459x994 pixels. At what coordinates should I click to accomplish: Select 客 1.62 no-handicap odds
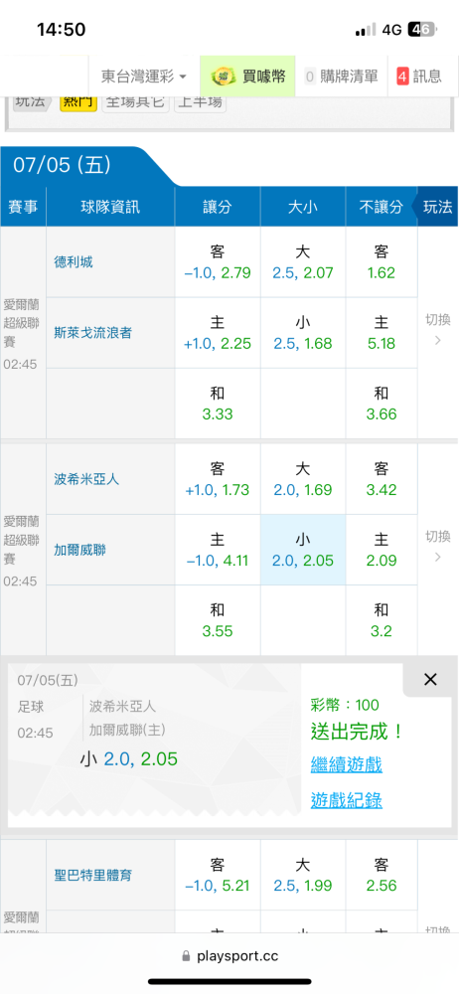tap(382, 262)
